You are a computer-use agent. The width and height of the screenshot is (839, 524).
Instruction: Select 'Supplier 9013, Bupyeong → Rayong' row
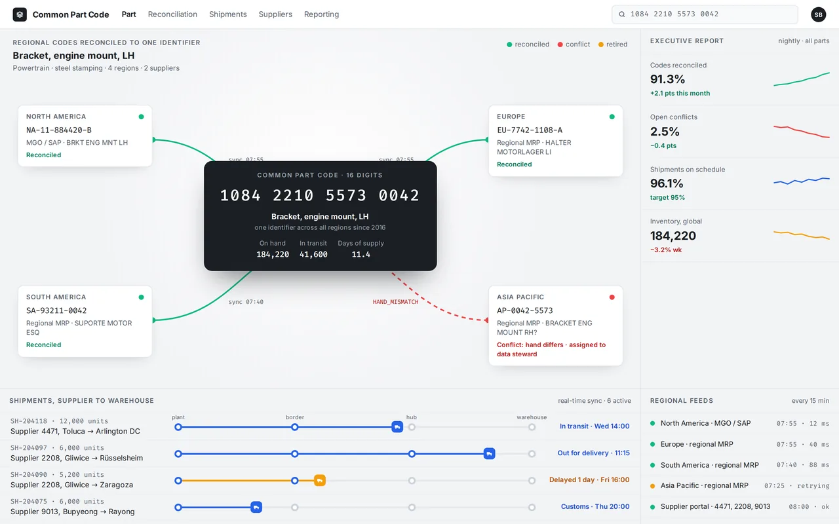click(73, 512)
